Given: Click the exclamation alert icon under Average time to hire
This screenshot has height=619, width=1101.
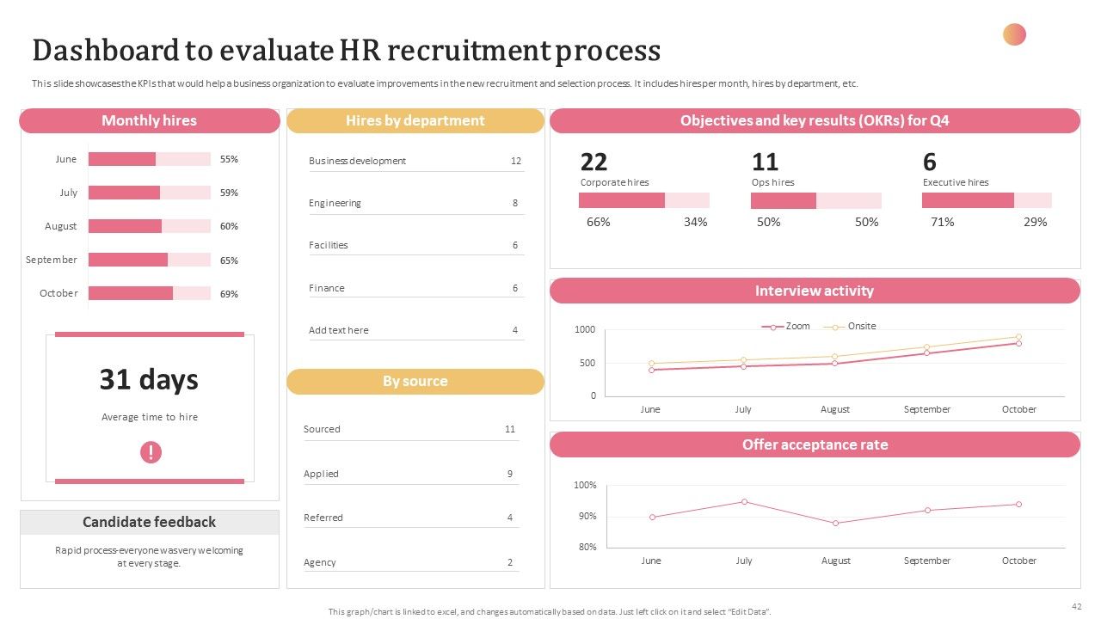Looking at the screenshot, I should tap(151, 452).
